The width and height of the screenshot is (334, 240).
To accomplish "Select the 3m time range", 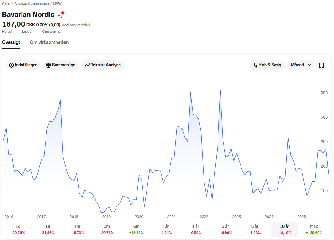I will tap(107, 229).
